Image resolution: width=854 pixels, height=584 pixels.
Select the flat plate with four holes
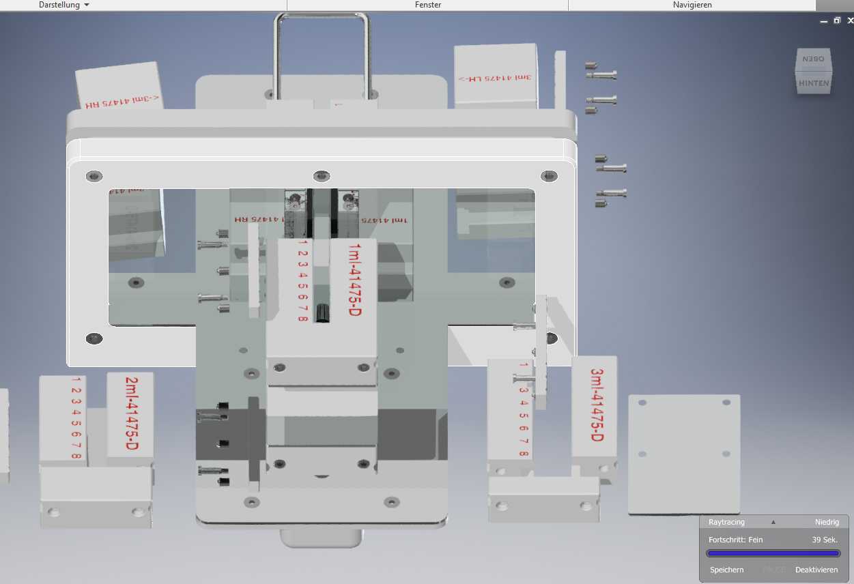pyautogui.click(x=684, y=454)
